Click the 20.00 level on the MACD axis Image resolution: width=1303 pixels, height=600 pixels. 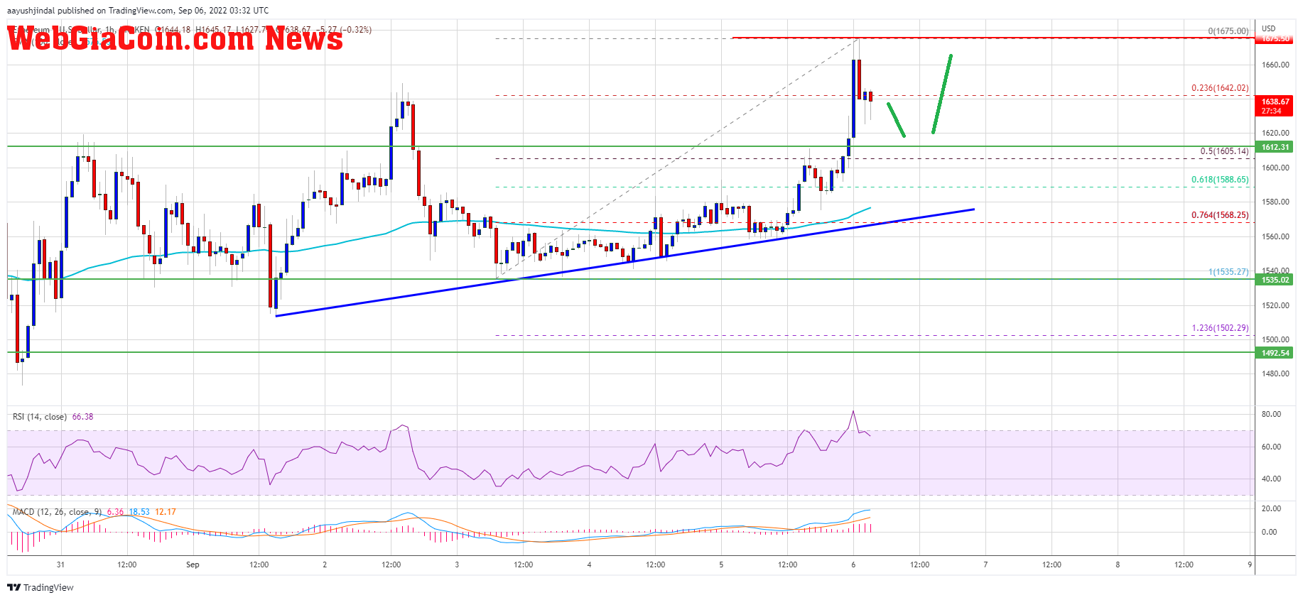click(x=1271, y=508)
